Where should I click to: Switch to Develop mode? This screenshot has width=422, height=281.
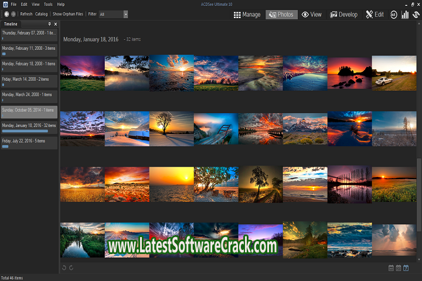[343, 15]
